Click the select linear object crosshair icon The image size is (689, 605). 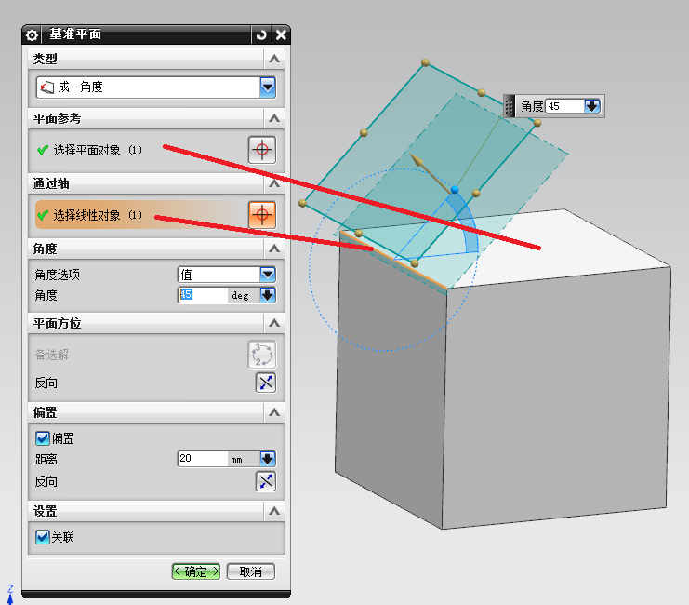(262, 215)
